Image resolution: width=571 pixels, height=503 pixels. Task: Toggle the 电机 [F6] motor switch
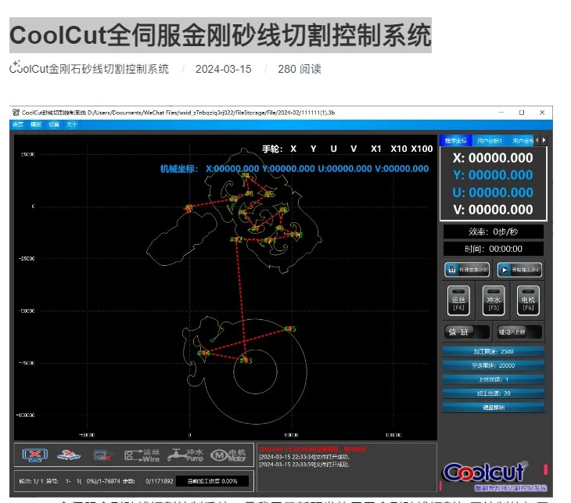point(528,300)
